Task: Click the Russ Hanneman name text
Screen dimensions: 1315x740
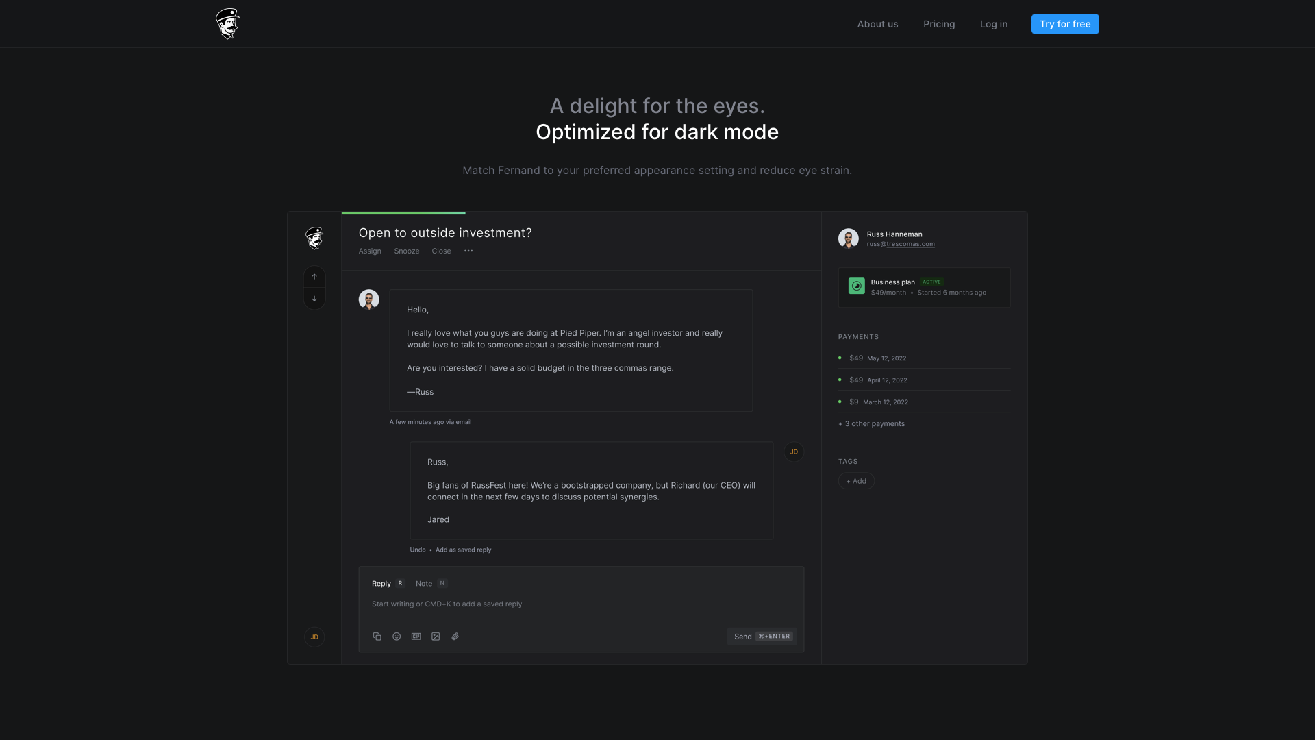Action: pyautogui.click(x=894, y=234)
